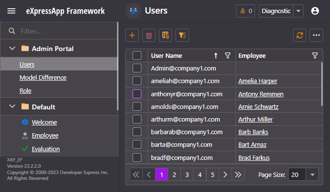Select page 2 in the pager
The height and width of the screenshot is (192, 330).
(x=174, y=175)
